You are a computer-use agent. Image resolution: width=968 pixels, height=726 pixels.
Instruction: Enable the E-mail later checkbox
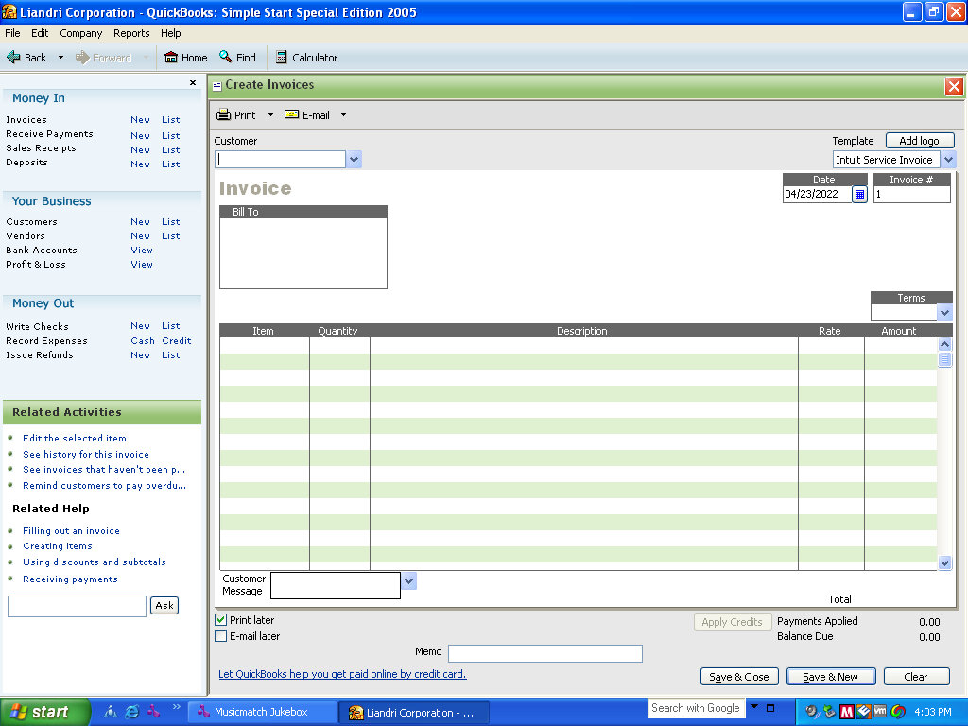tap(221, 636)
